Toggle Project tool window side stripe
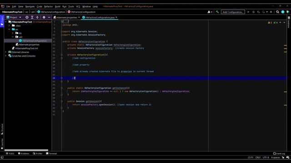The height and width of the screenshot is (163, 291). click(x=2, y=21)
